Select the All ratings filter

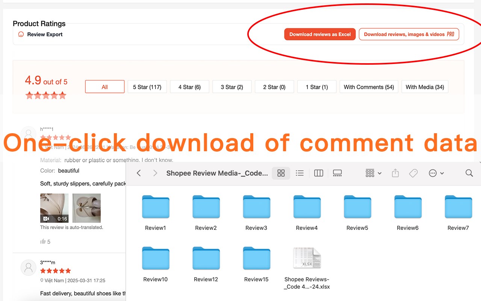click(104, 87)
